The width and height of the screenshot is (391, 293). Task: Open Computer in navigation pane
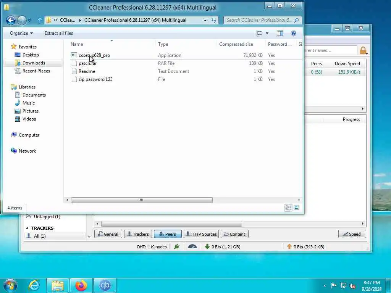(x=29, y=135)
